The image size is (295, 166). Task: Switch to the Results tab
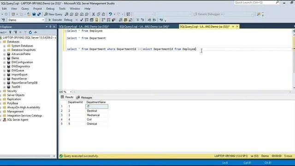67,97
